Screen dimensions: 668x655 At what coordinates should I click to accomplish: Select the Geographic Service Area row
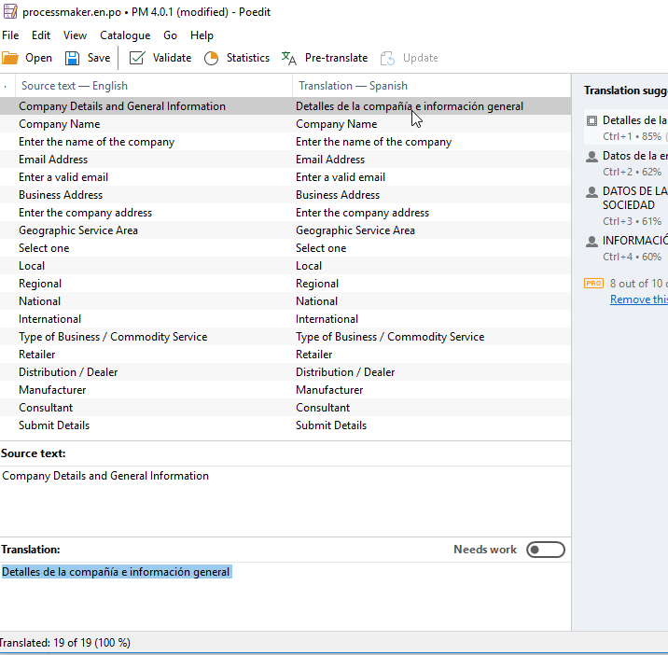click(78, 230)
